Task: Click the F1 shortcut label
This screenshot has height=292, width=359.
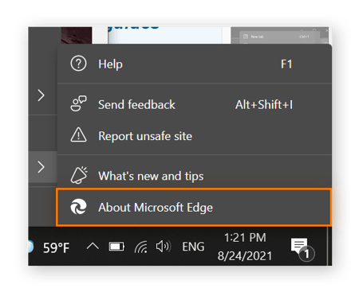Action: point(286,64)
